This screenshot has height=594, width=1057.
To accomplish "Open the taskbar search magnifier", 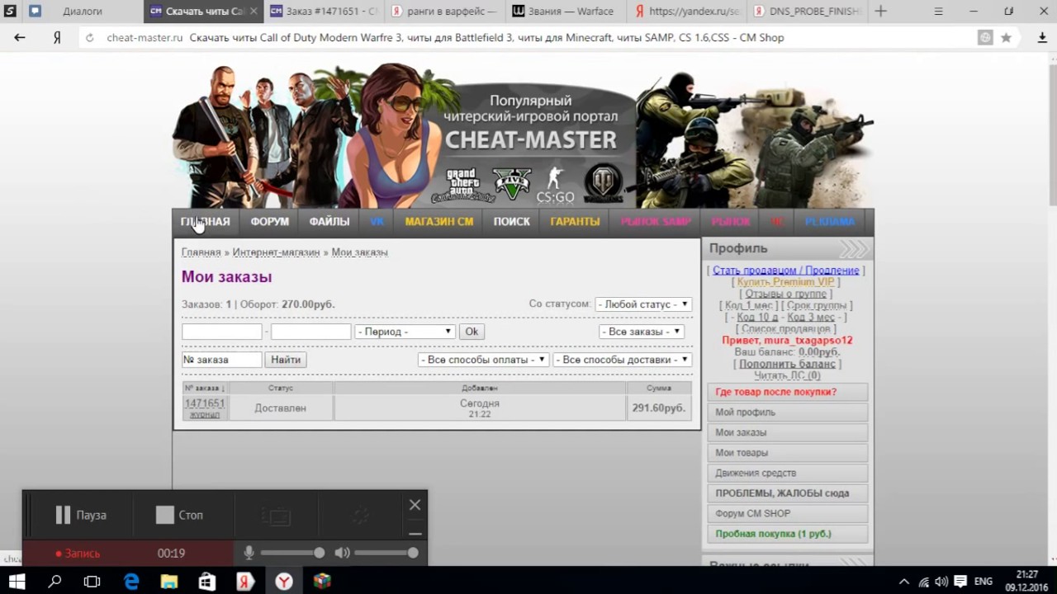I will (55, 581).
